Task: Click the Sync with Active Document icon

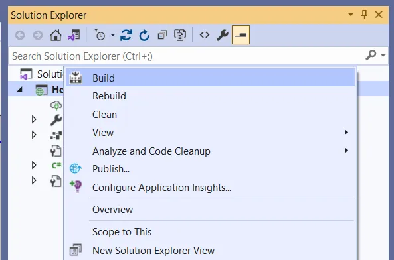Action: [x=126, y=35]
